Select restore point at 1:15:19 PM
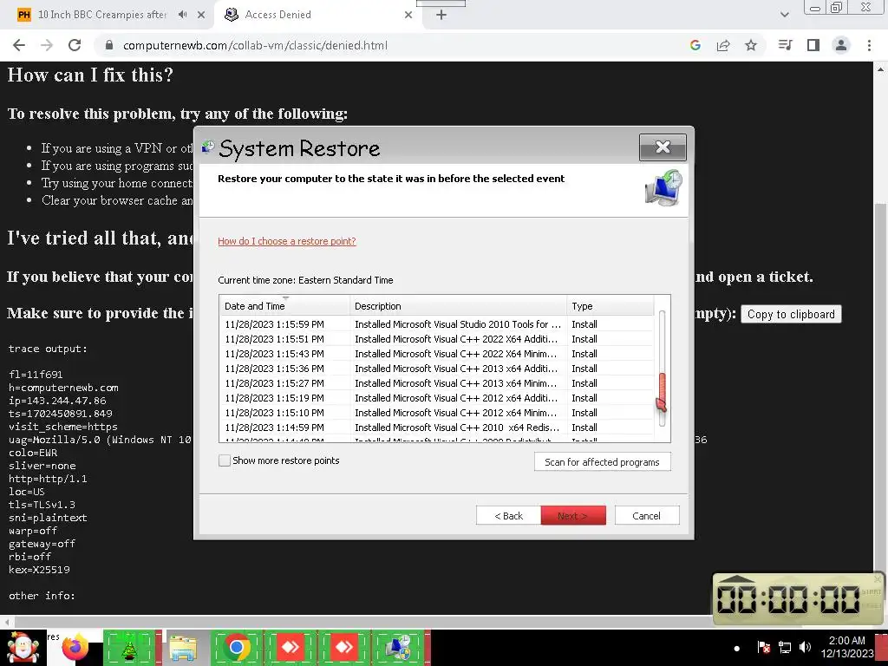 tap(437, 398)
